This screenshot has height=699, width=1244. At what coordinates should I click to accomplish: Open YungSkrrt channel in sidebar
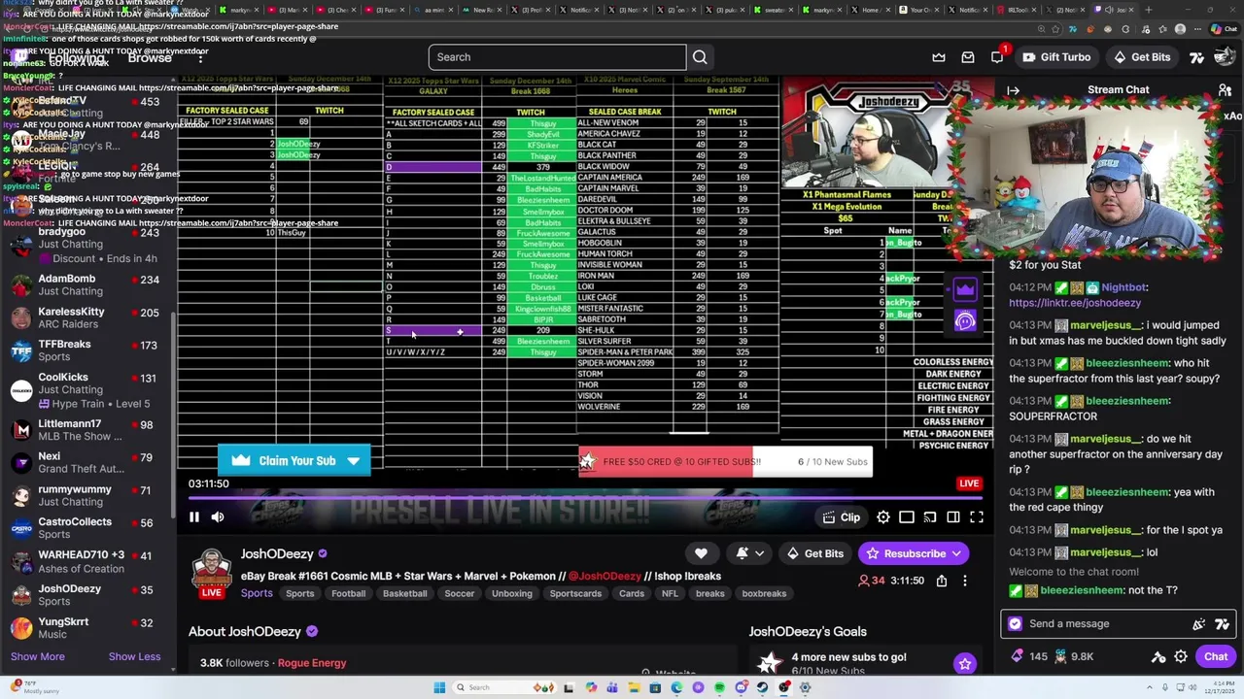[x=87, y=627]
